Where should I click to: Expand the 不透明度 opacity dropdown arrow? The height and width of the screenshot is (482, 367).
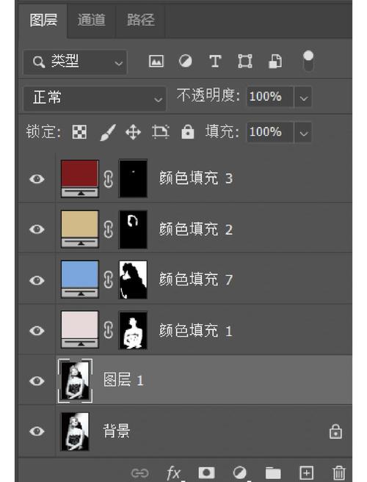point(303,97)
